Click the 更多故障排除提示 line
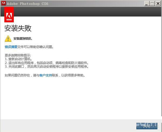 (18, 55)
